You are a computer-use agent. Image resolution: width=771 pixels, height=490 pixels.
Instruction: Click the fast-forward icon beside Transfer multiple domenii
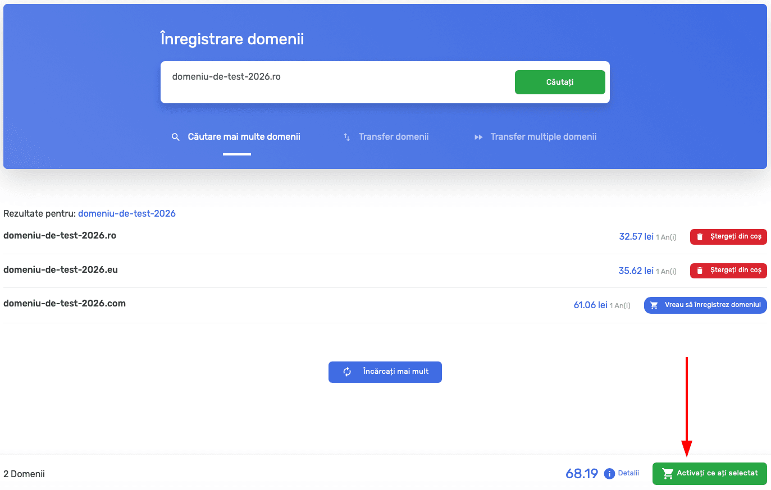pos(478,137)
